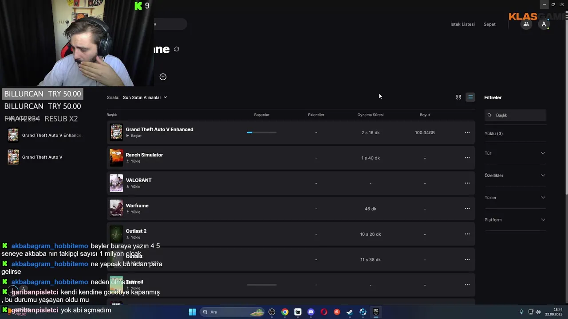568x319 pixels.
Task: Click the Outlast 2 cover thumbnail
Action: click(116, 234)
